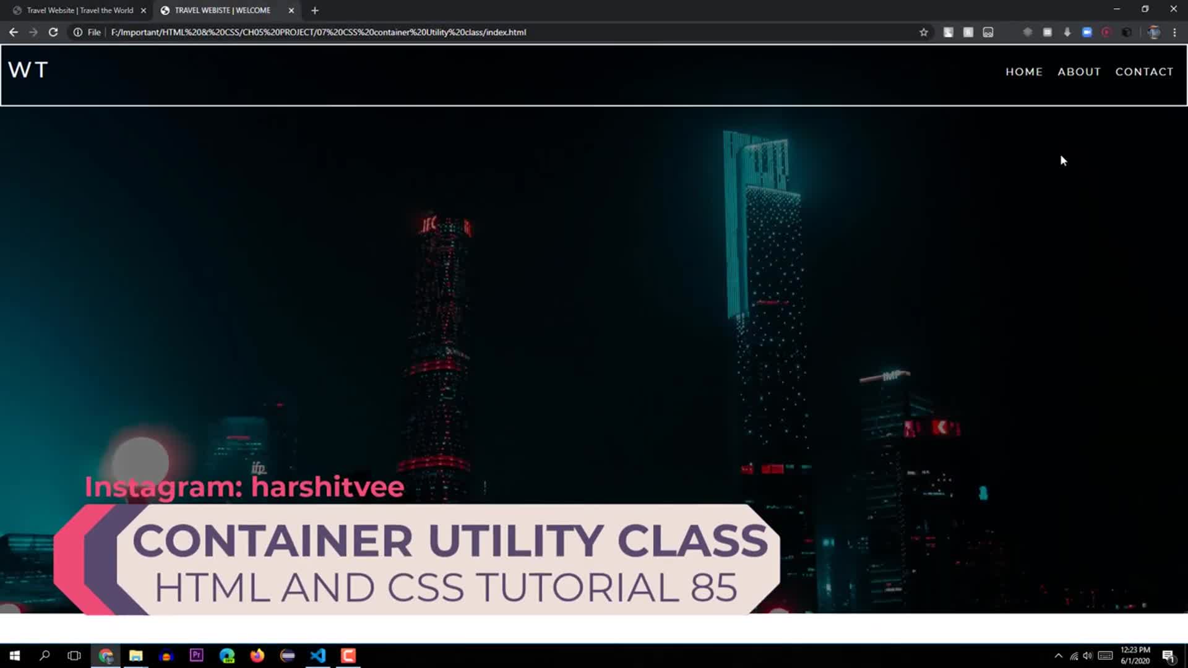The height and width of the screenshot is (668, 1188).
Task: Open Wi-Fi network settings in tray
Action: (x=1074, y=656)
